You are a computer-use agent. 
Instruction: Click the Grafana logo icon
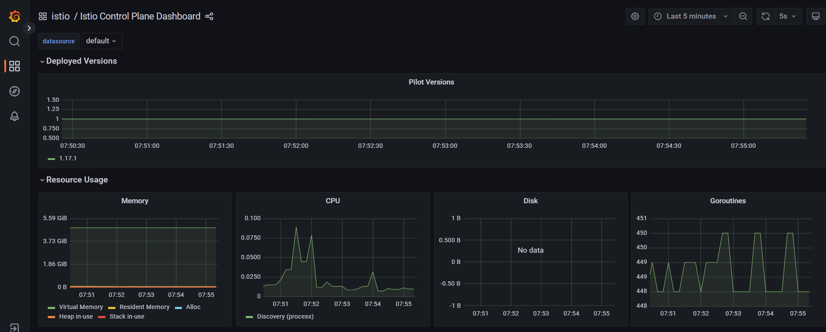(14, 16)
